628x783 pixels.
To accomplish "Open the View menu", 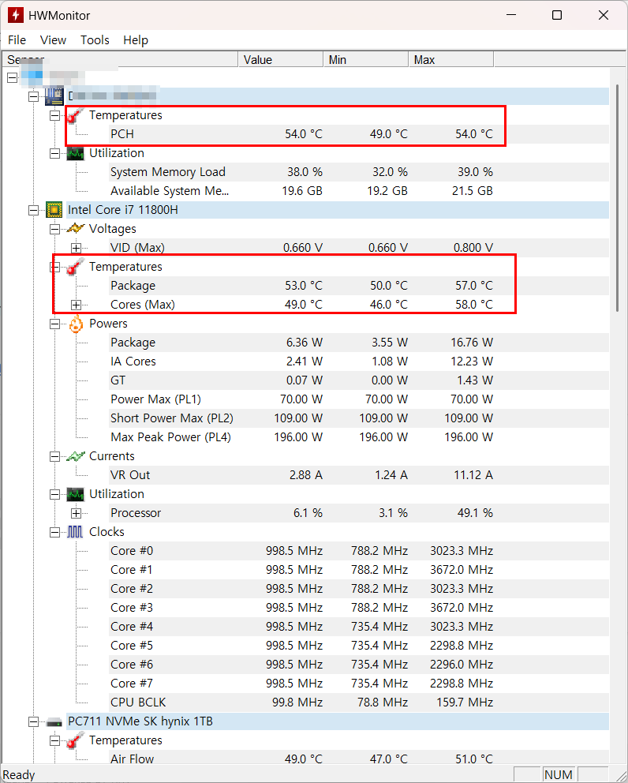I will tap(53, 40).
